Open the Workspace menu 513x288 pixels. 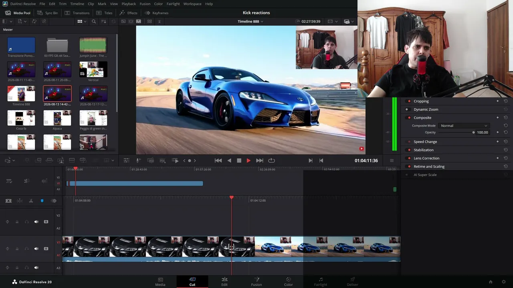tap(192, 4)
